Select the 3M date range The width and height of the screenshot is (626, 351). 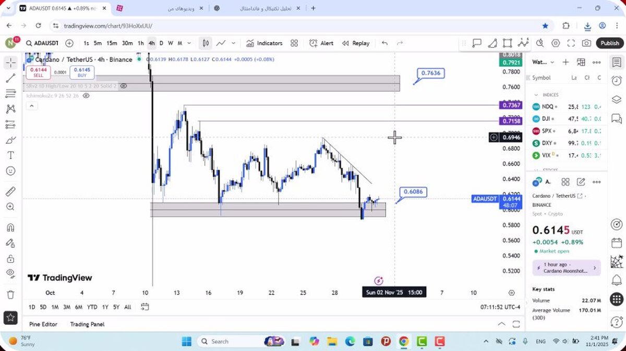(x=67, y=307)
